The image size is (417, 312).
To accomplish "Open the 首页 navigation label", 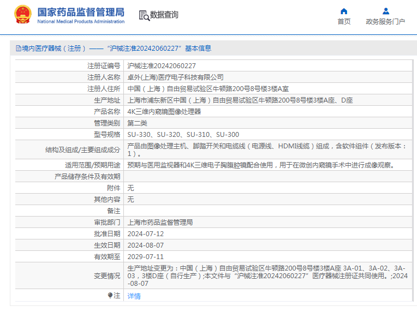I will pyautogui.click(x=344, y=22).
